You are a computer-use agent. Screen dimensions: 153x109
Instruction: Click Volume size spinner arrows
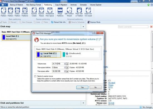(x=65, y=64)
